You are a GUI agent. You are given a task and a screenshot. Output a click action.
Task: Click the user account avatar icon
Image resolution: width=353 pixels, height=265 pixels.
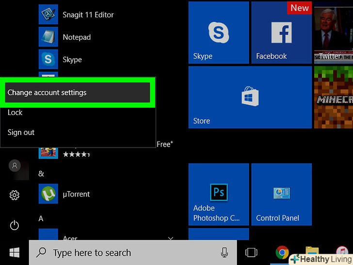click(15, 166)
